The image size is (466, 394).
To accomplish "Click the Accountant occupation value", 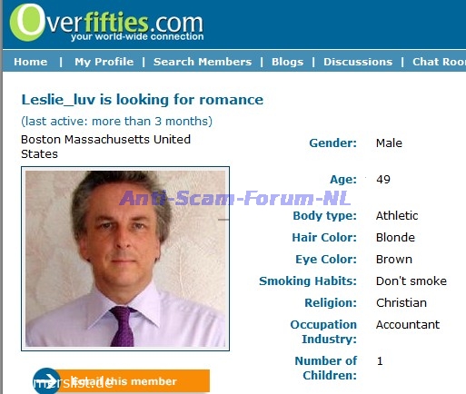I will pos(408,324).
